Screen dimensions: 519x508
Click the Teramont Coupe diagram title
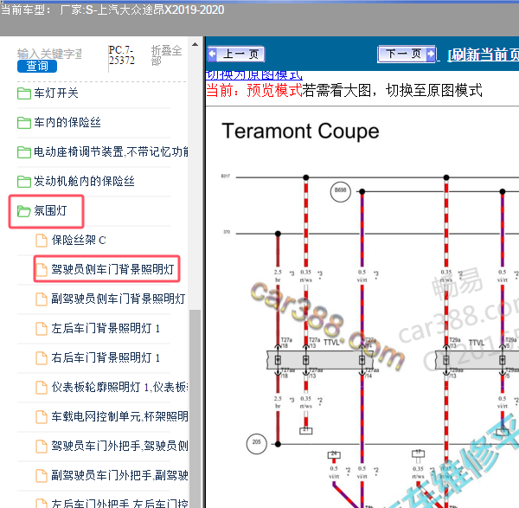coord(300,132)
